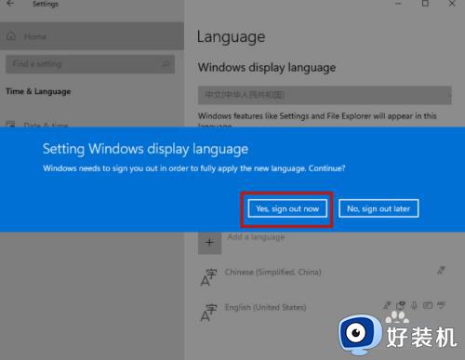Viewport: 465px width, 360px height.
Task: Click the Home house icon
Action: pos(11,36)
